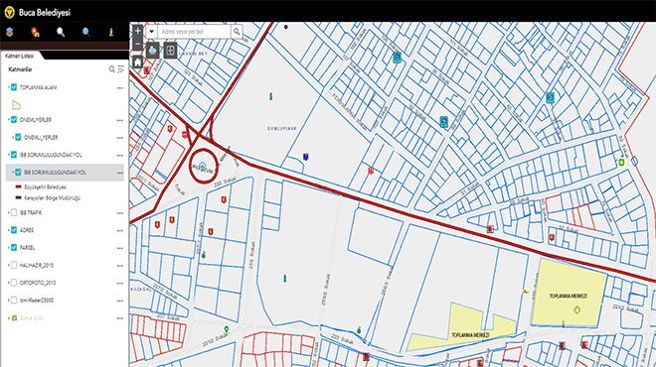The height and width of the screenshot is (367, 656).
Task: Click the Dünya Uydu layer name
Action: coord(32,318)
